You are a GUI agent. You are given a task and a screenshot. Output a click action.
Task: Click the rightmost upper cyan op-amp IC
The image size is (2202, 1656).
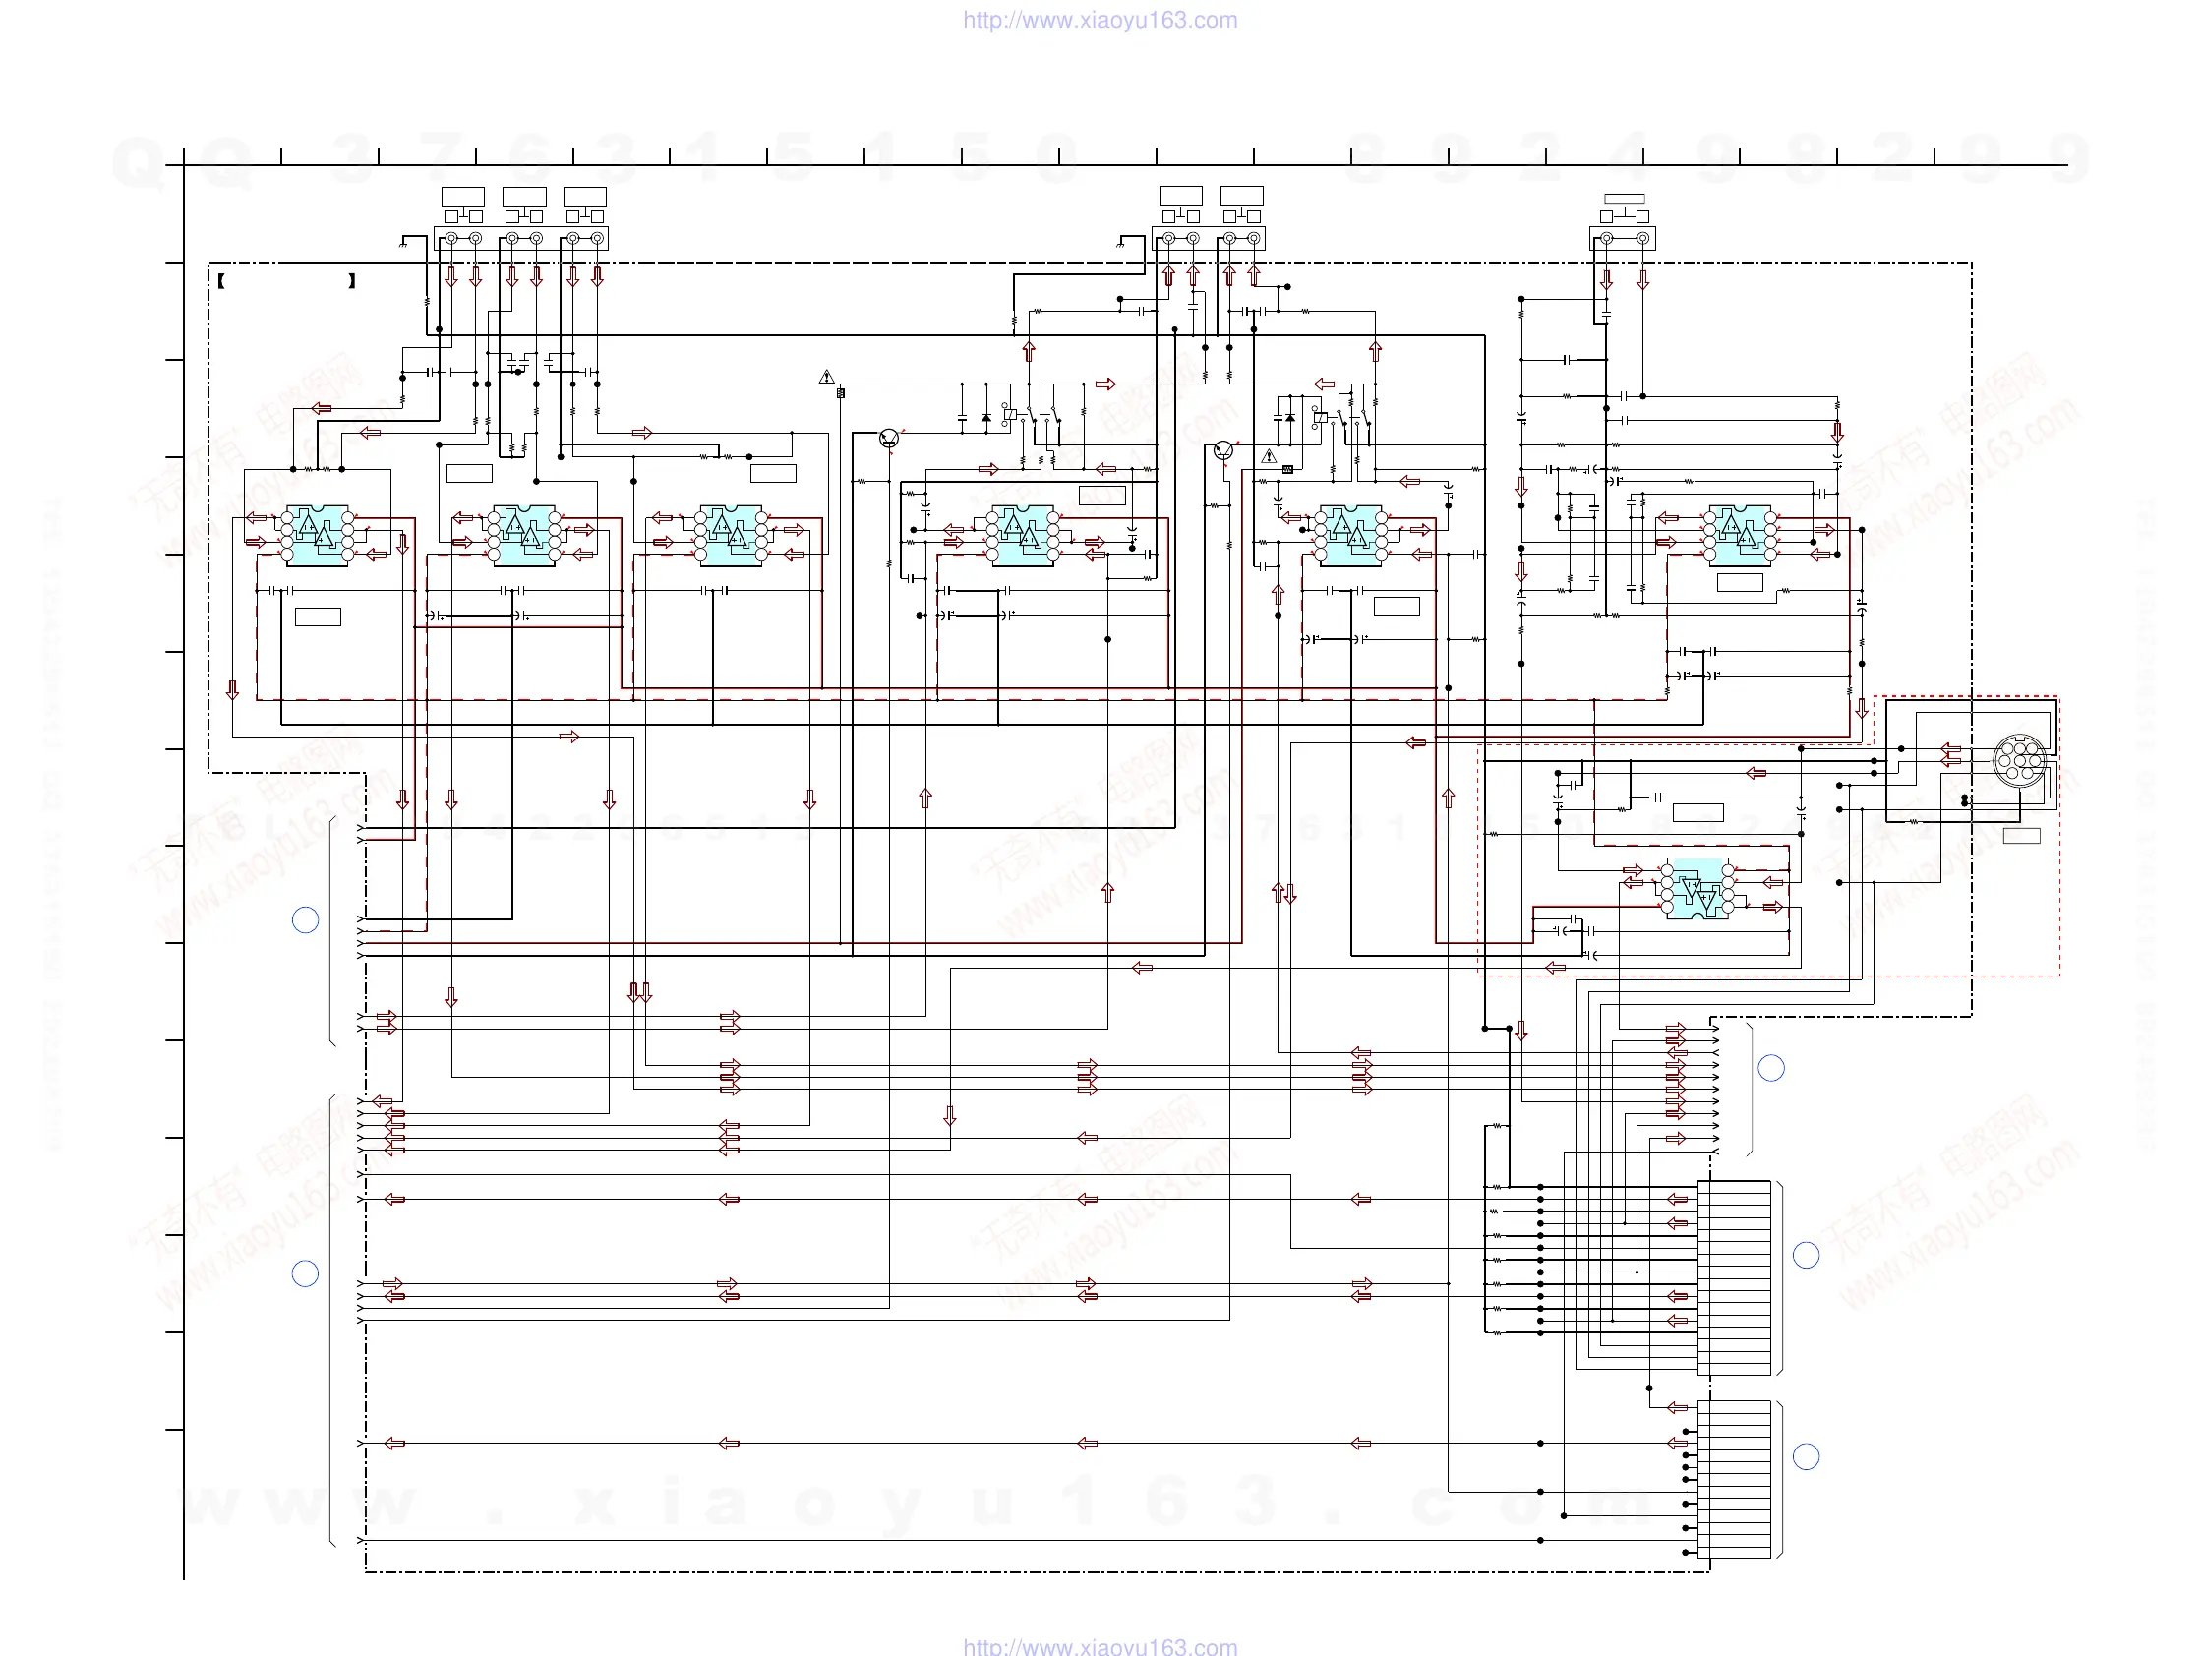1739,535
